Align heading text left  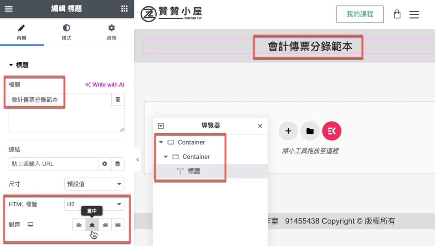click(x=79, y=225)
